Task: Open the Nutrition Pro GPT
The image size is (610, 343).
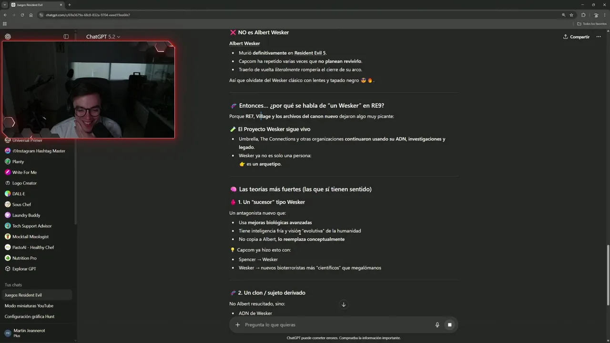Action: 38,258
